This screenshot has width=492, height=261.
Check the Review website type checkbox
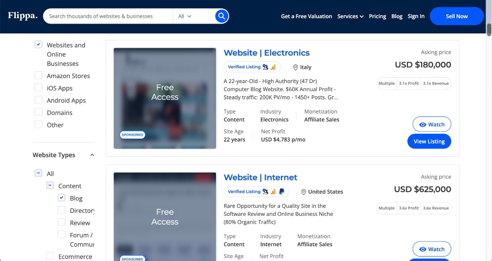point(61,222)
